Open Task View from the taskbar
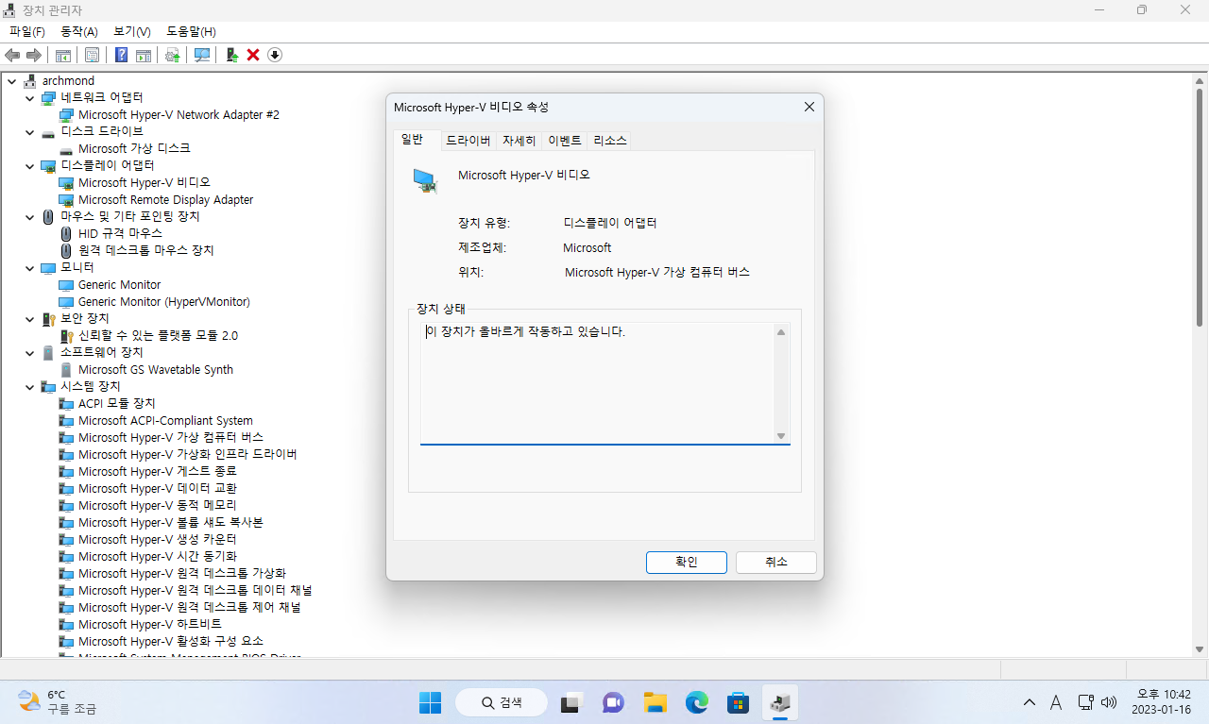This screenshot has height=724, width=1209. pos(570,702)
